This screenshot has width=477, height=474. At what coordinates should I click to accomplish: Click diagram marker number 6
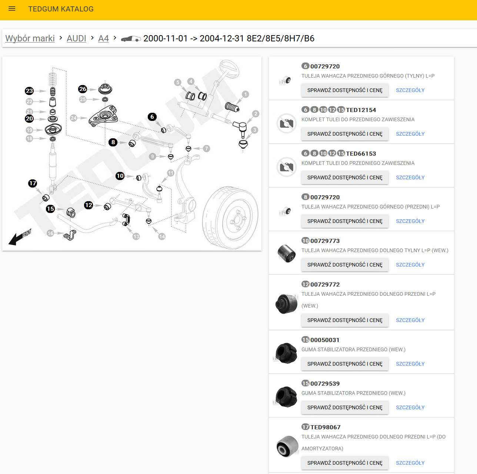click(x=152, y=117)
